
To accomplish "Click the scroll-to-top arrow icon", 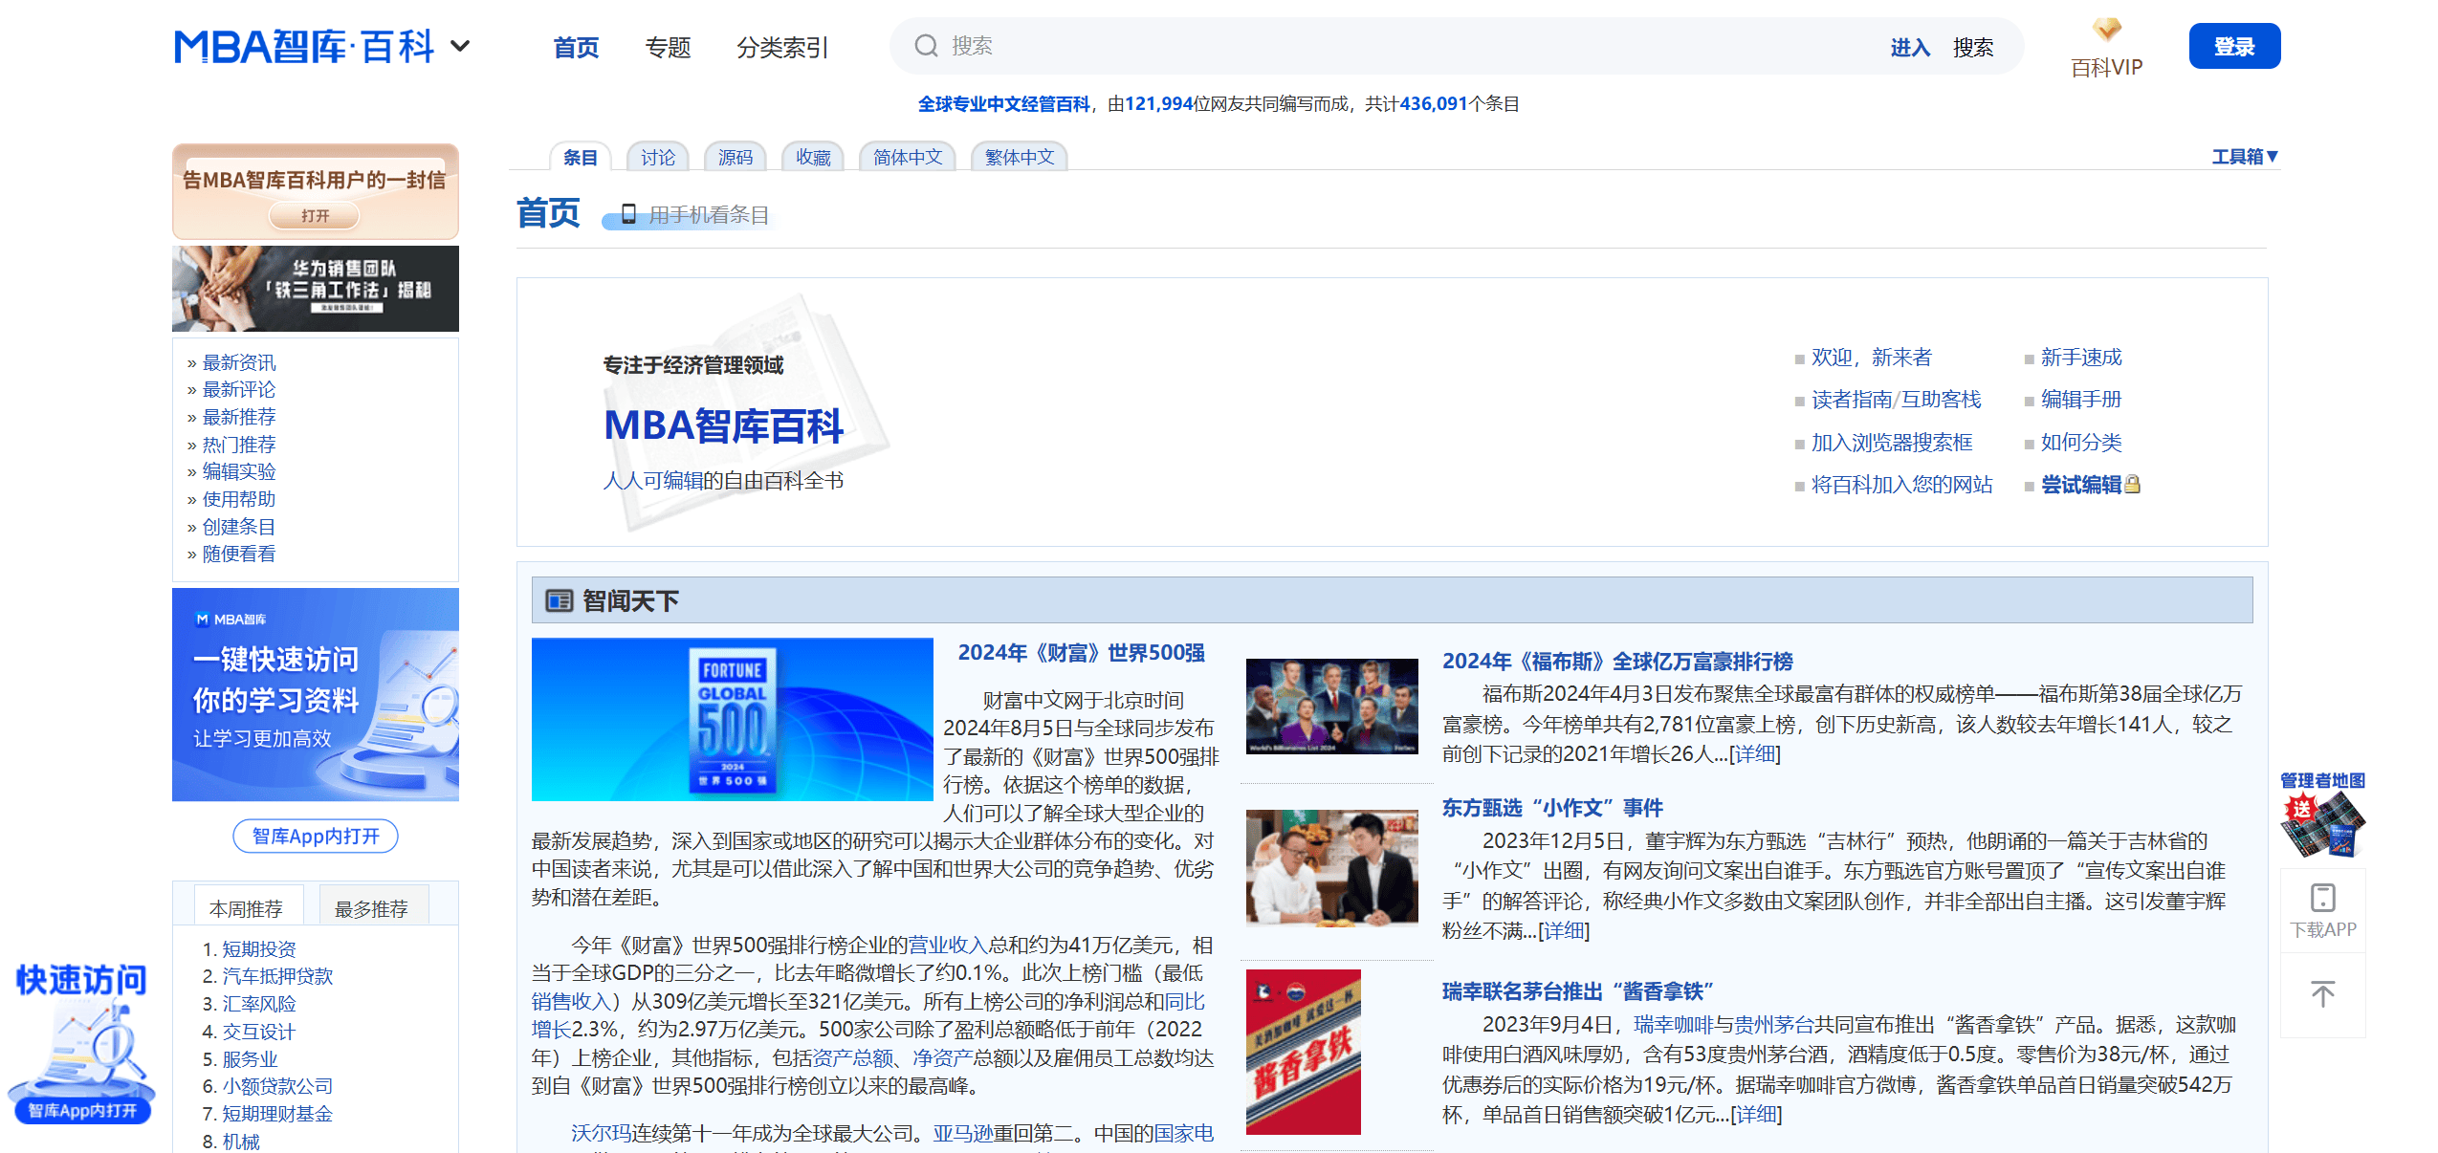I will [x=2322, y=994].
